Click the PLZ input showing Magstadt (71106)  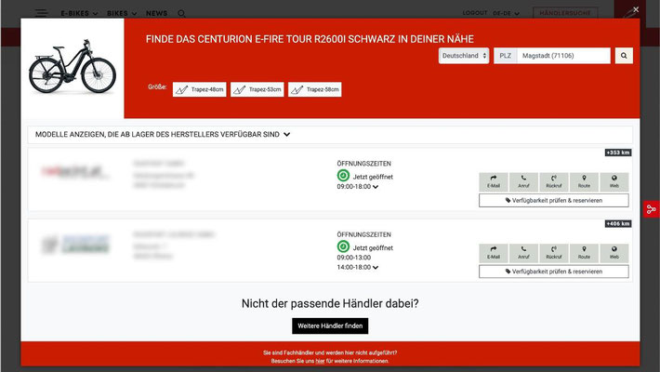(x=563, y=56)
